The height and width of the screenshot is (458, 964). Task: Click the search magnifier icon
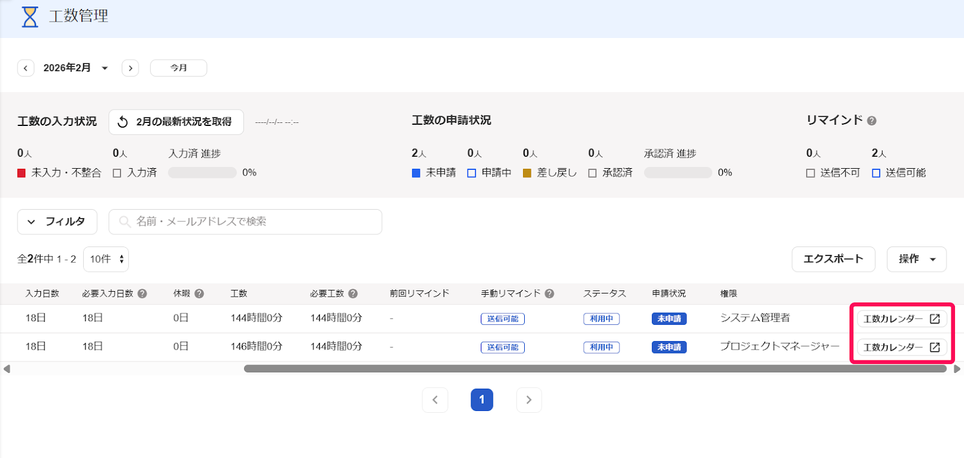tap(125, 222)
